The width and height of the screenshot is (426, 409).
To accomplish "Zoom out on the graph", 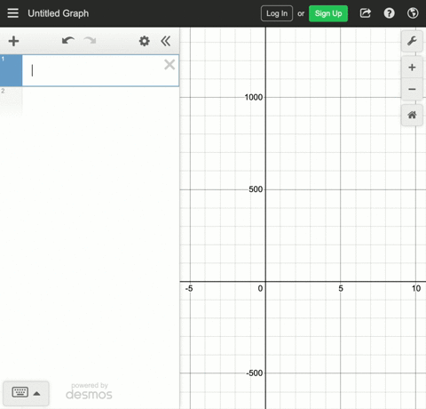I will pyautogui.click(x=412, y=89).
